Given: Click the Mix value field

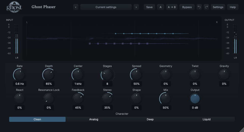Looking at the screenshot, I should pos(166,108).
